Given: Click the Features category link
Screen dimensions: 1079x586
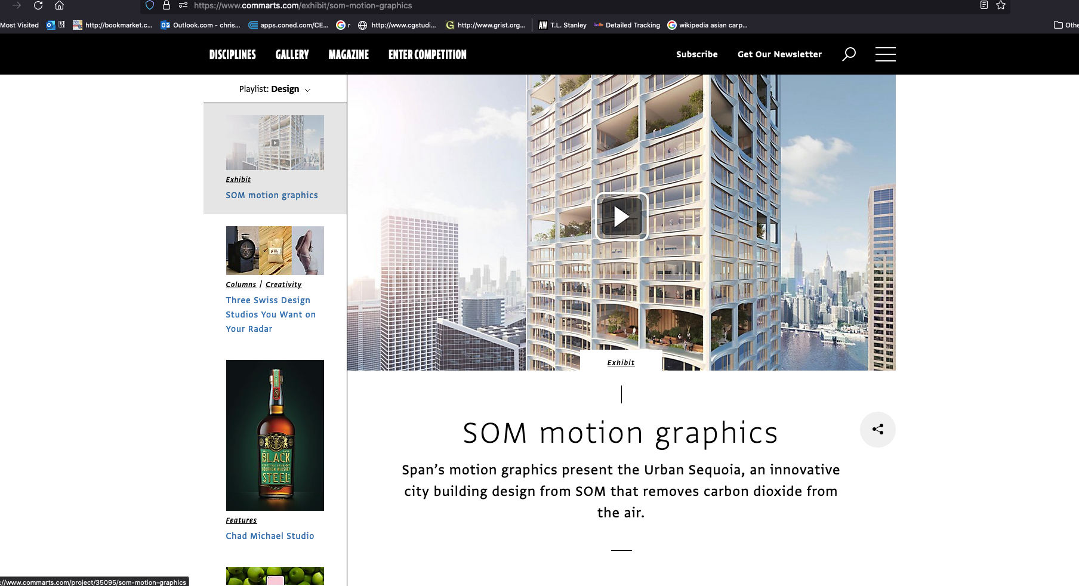Looking at the screenshot, I should [241, 520].
